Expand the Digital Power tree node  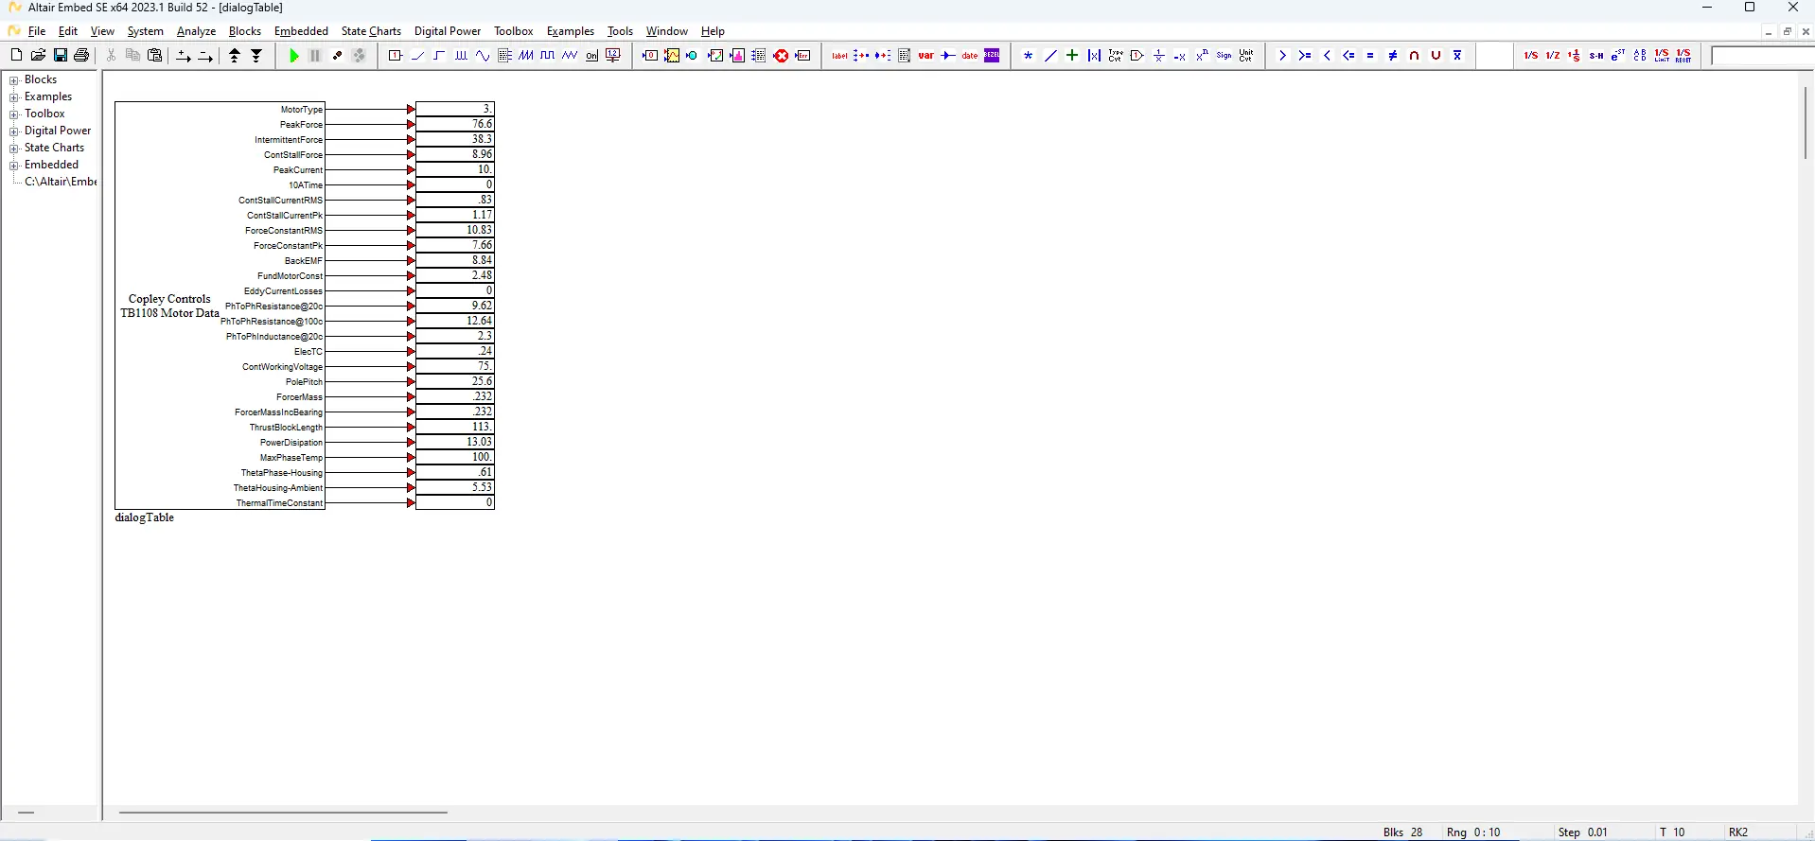point(14,131)
